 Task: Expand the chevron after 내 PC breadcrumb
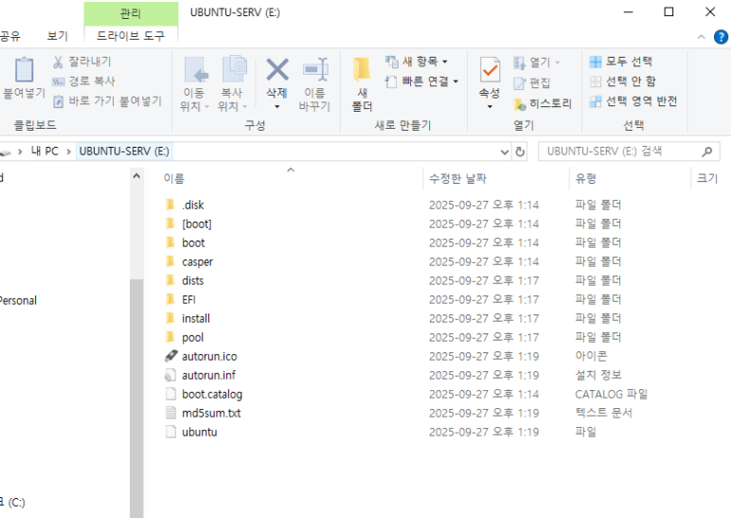pyautogui.click(x=68, y=152)
